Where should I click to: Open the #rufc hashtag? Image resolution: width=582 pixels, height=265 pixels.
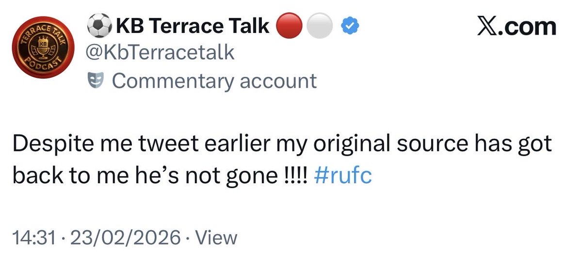(x=343, y=176)
